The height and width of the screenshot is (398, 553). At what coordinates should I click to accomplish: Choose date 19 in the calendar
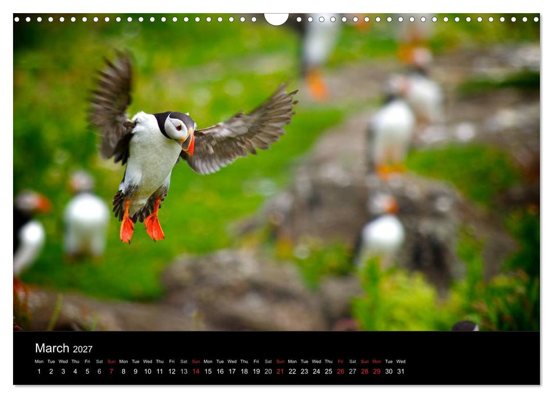[x=256, y=371]
